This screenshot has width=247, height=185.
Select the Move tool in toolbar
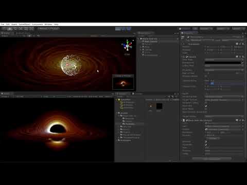coord(10,29)
